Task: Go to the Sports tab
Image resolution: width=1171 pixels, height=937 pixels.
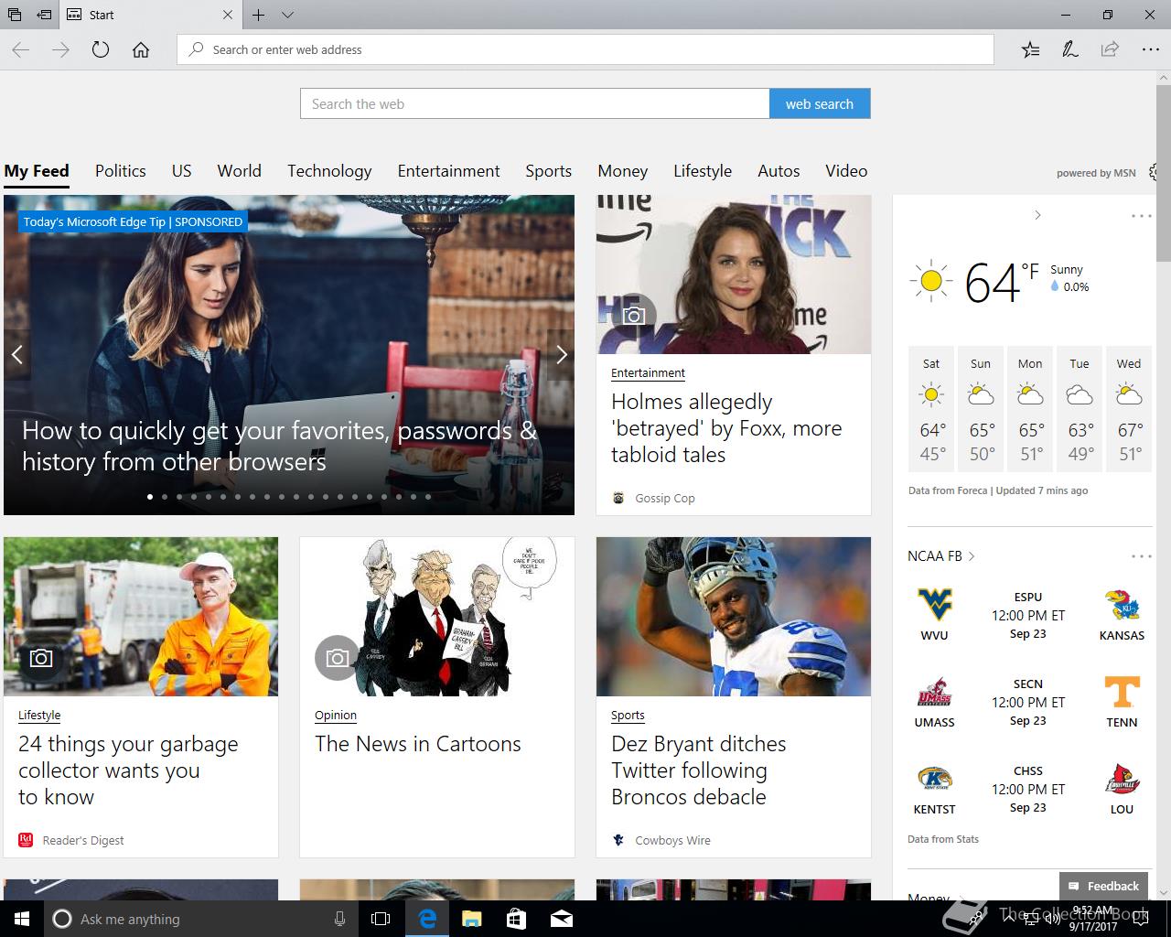Action: coord(548,171)
